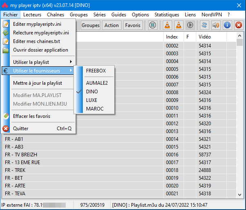This screenshot has height=210, width=246.
Task: Select the FR - TREK channel row
Action: pyautogui.click(x=119, y=170)
